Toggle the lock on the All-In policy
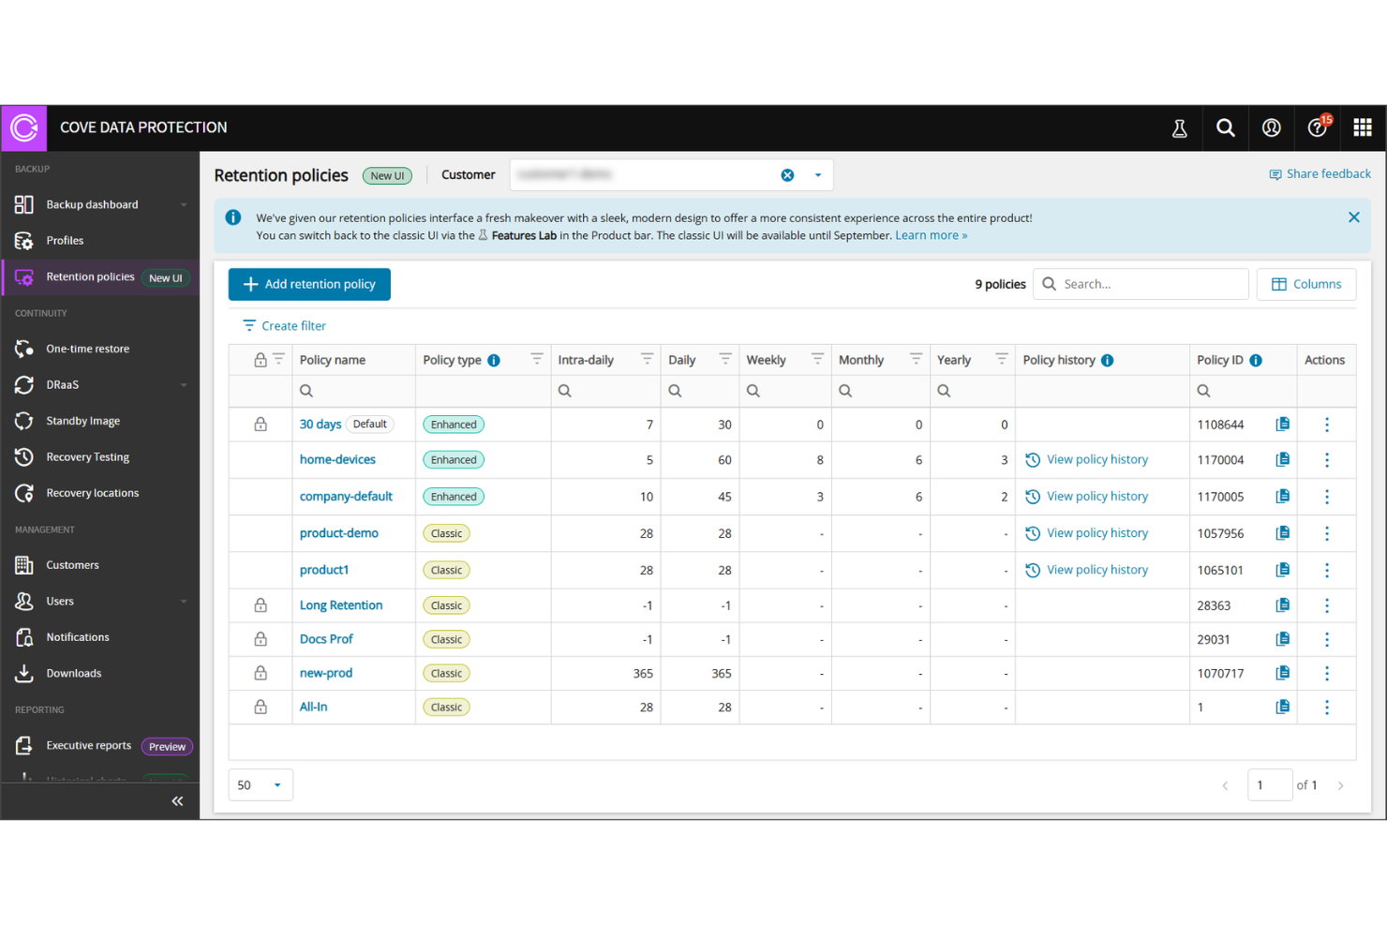1387x925 pixels. 260,707
